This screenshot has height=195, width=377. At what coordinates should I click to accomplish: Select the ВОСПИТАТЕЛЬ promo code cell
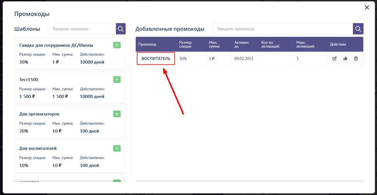pos(156,59)
